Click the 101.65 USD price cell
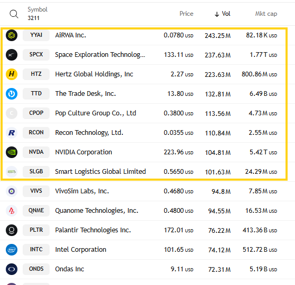Screen dimensions: 295x285 point(178,250)
